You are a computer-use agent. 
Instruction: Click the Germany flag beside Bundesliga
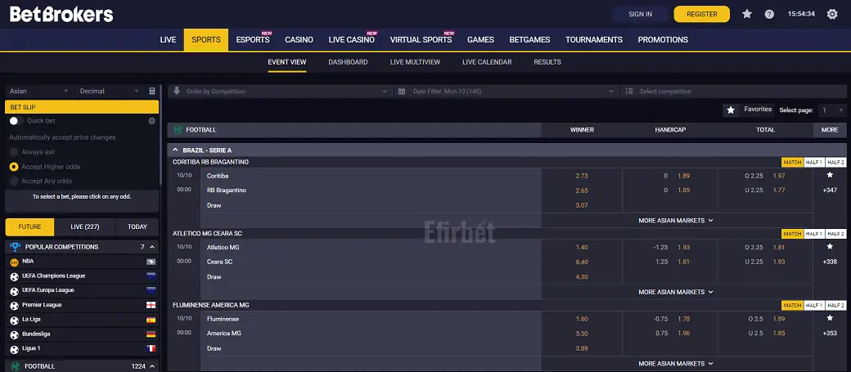(151, 334)
